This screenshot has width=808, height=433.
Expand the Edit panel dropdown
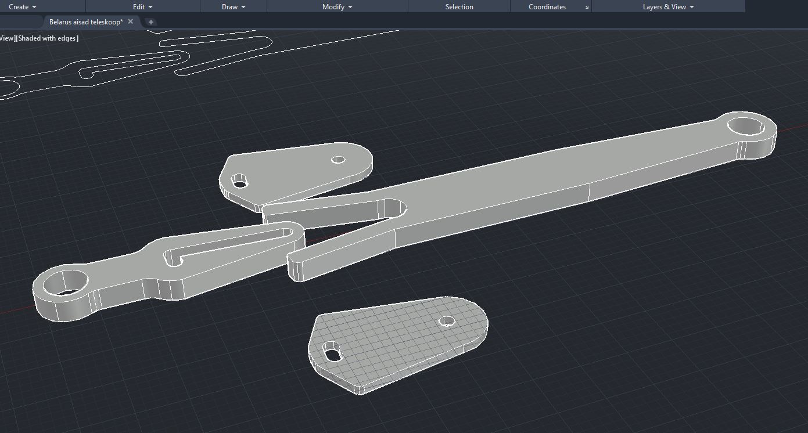(x=142, y=7)
